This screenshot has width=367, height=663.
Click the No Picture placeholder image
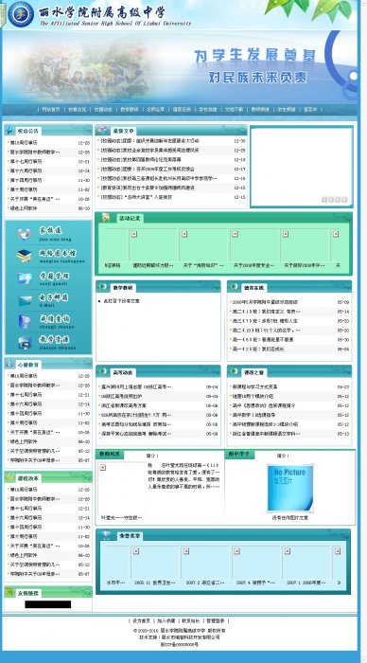click(290, 488)
